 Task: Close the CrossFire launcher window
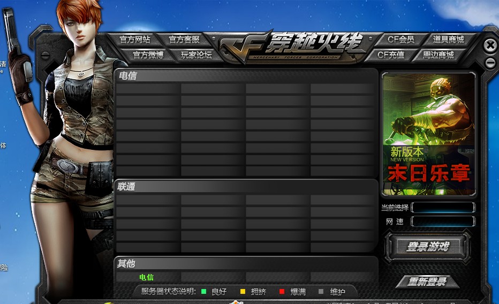[x=490, y=45]
